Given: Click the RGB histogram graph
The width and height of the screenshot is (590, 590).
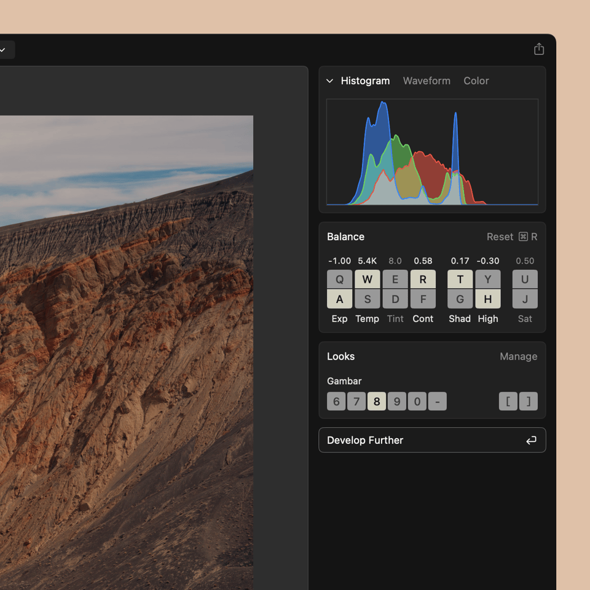Looking at the screenshot, I should coord(432,152).
